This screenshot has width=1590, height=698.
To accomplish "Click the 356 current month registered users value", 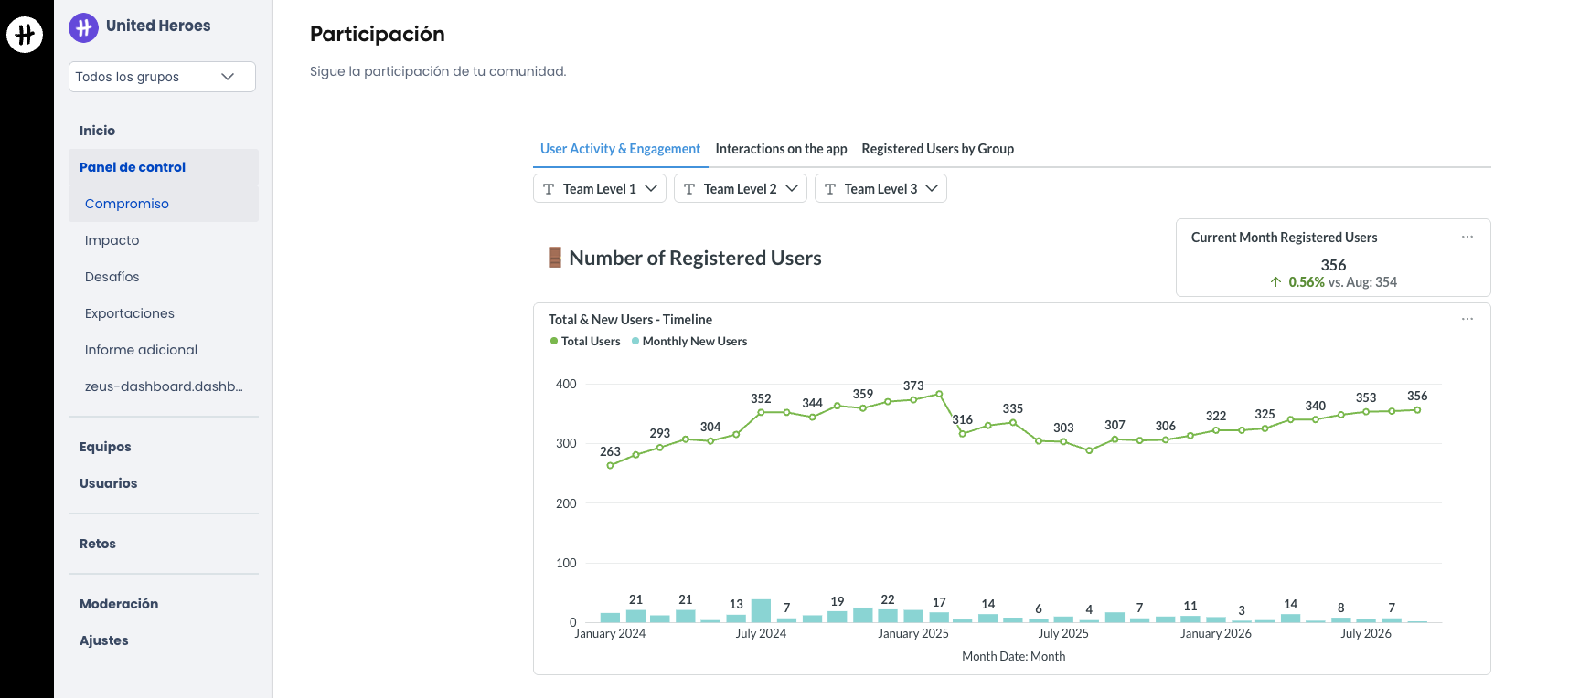I will (1333, 265).
